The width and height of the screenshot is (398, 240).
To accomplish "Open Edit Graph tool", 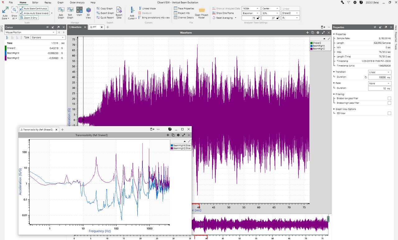I will 70,10.
